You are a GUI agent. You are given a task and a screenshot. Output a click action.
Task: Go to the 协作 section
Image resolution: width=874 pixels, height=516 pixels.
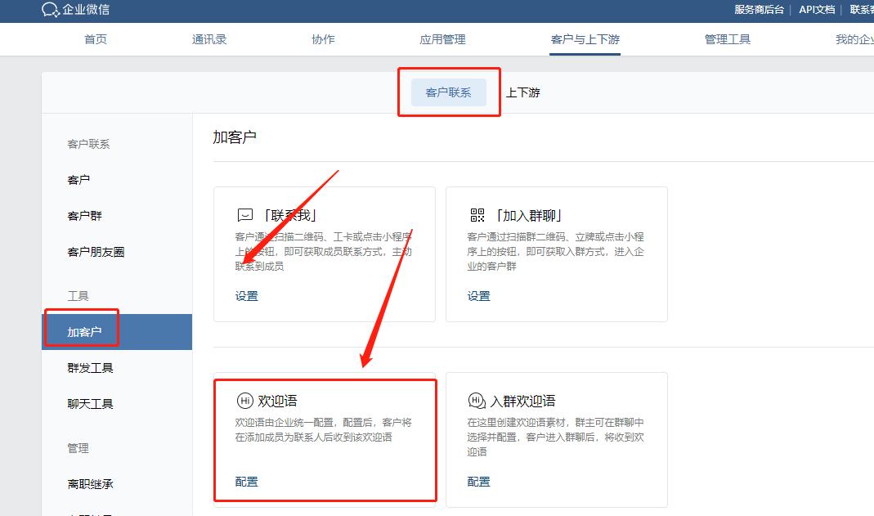[x=323, y=38]
